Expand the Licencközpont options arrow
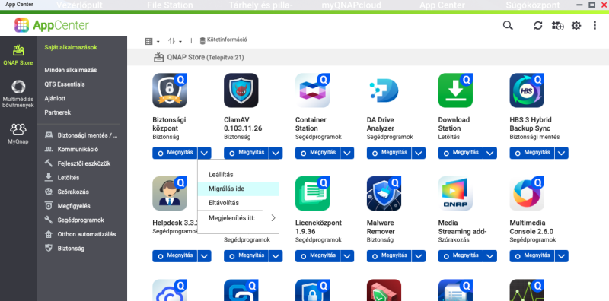The height and width of the screenshot is (301, 609). 347,256
